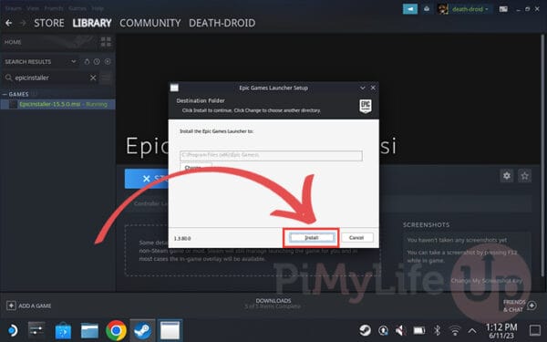Click the blue Stop button
Screen dimensions: 547x342
click(147, 179)
